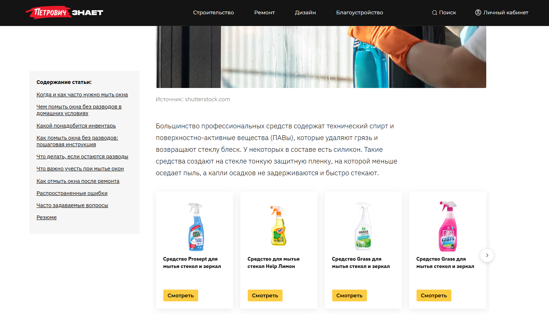
Task: Open the white Grass bottle product image
Action: click(x=363, y=226)
